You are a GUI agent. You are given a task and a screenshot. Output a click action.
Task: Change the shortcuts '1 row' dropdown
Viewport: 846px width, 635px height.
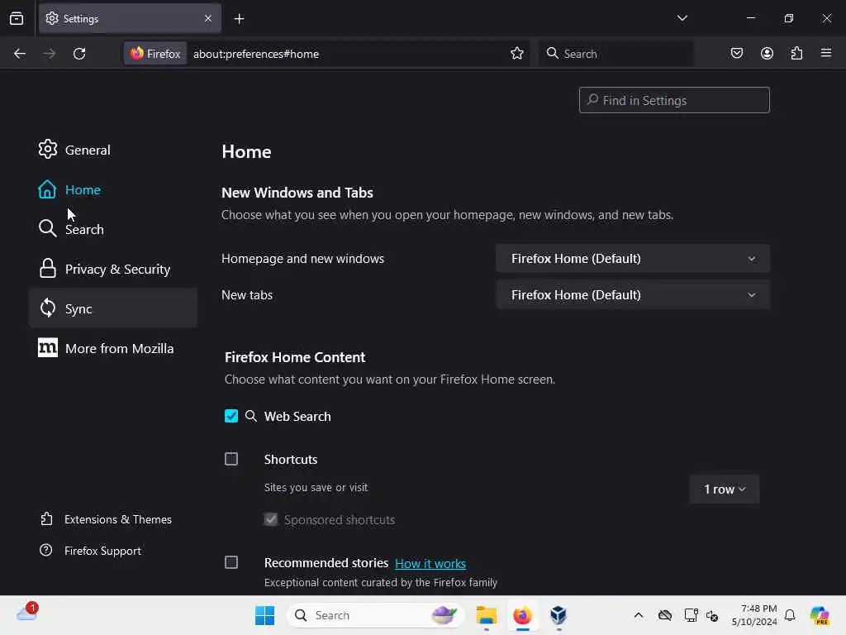click(724, 489)
